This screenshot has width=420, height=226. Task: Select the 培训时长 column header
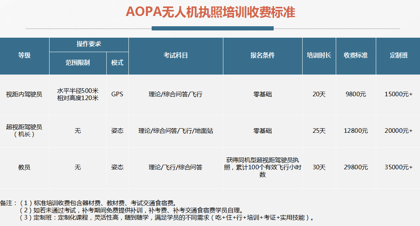319,56
